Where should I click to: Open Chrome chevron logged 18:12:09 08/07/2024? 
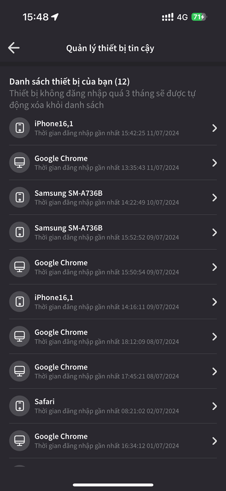[214, 336]
